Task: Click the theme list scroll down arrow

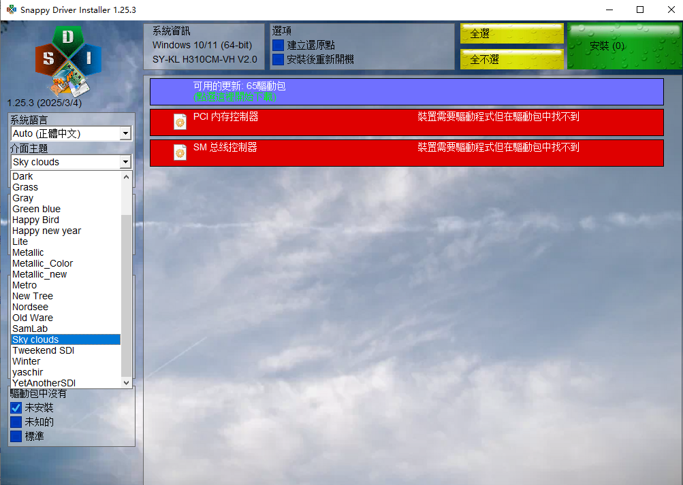Action: pos(127,383)
